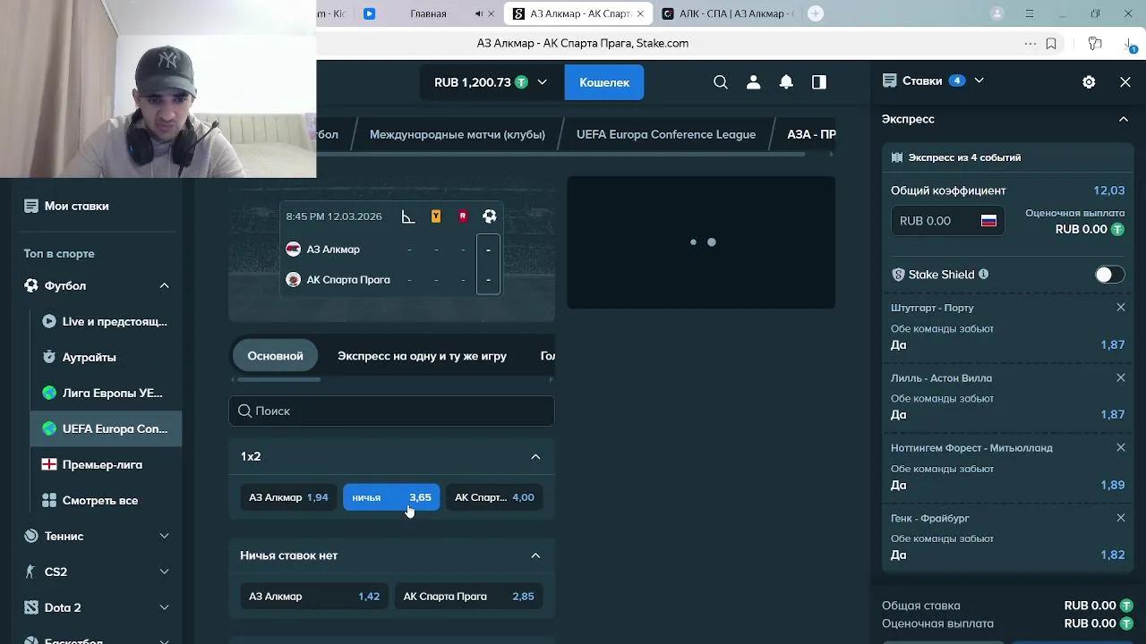Bet on АК Спарта 4,00 in 1x2

coord(494,497)
